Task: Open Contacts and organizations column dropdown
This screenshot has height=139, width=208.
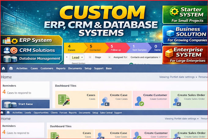Action: coord(160,57)
